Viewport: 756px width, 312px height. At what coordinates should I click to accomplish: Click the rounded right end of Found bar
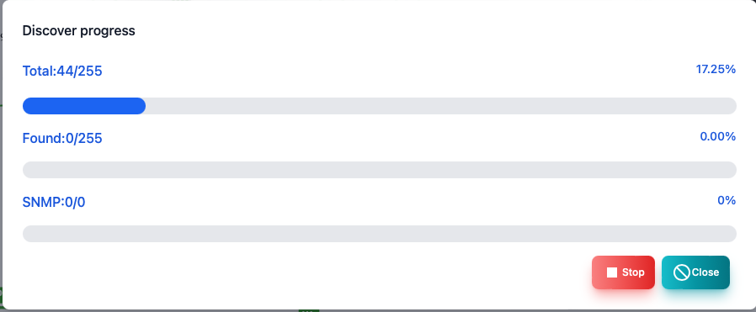(731, 170)
